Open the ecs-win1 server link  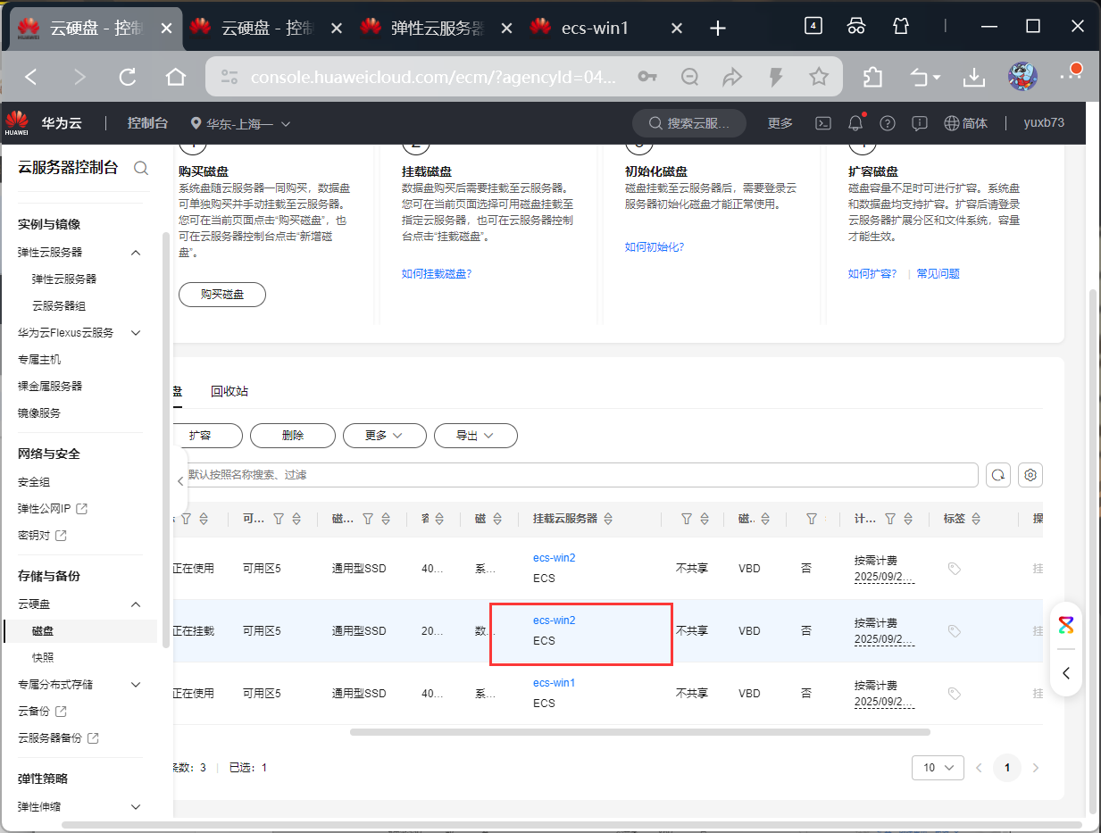(554, 683)
